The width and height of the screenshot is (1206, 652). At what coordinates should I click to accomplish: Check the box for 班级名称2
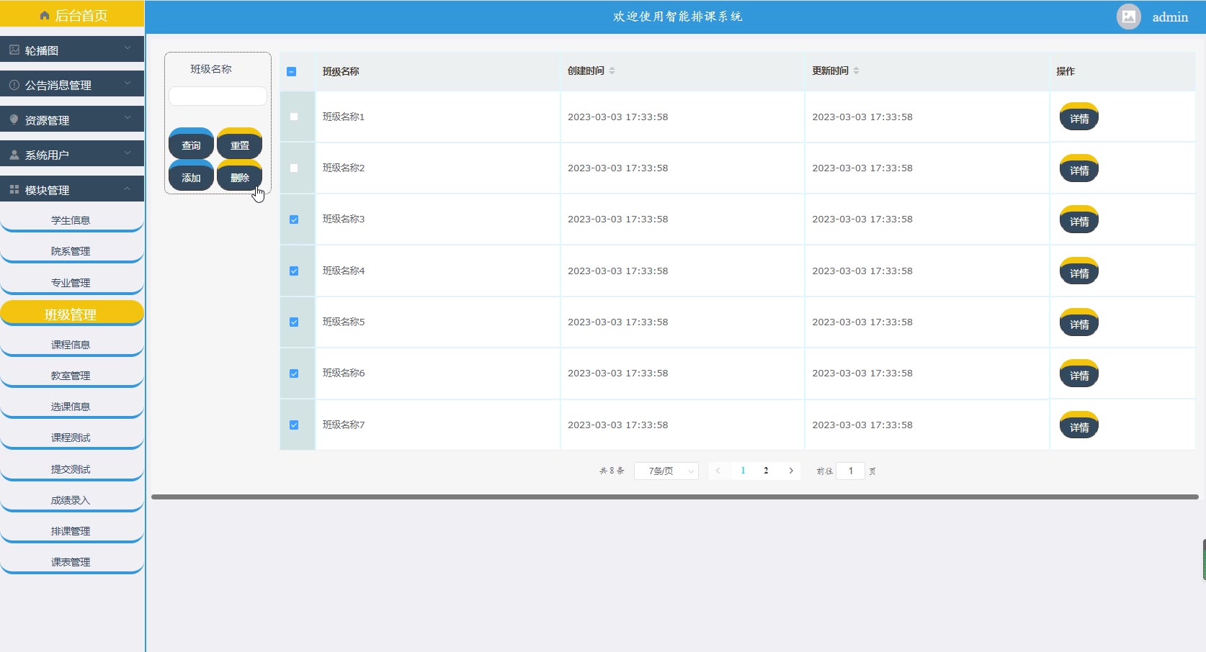294,168
